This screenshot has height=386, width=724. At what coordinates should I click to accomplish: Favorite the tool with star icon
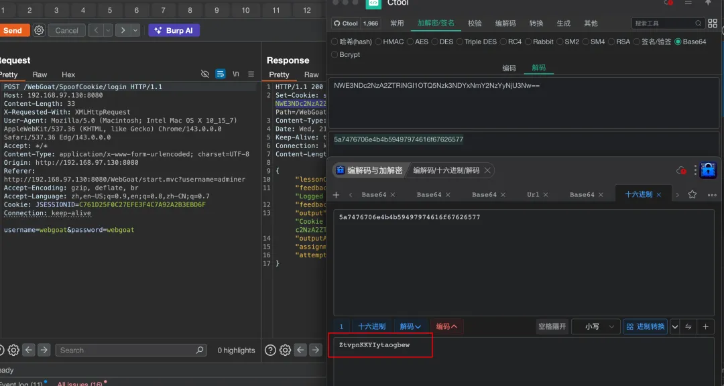(692, 194)
